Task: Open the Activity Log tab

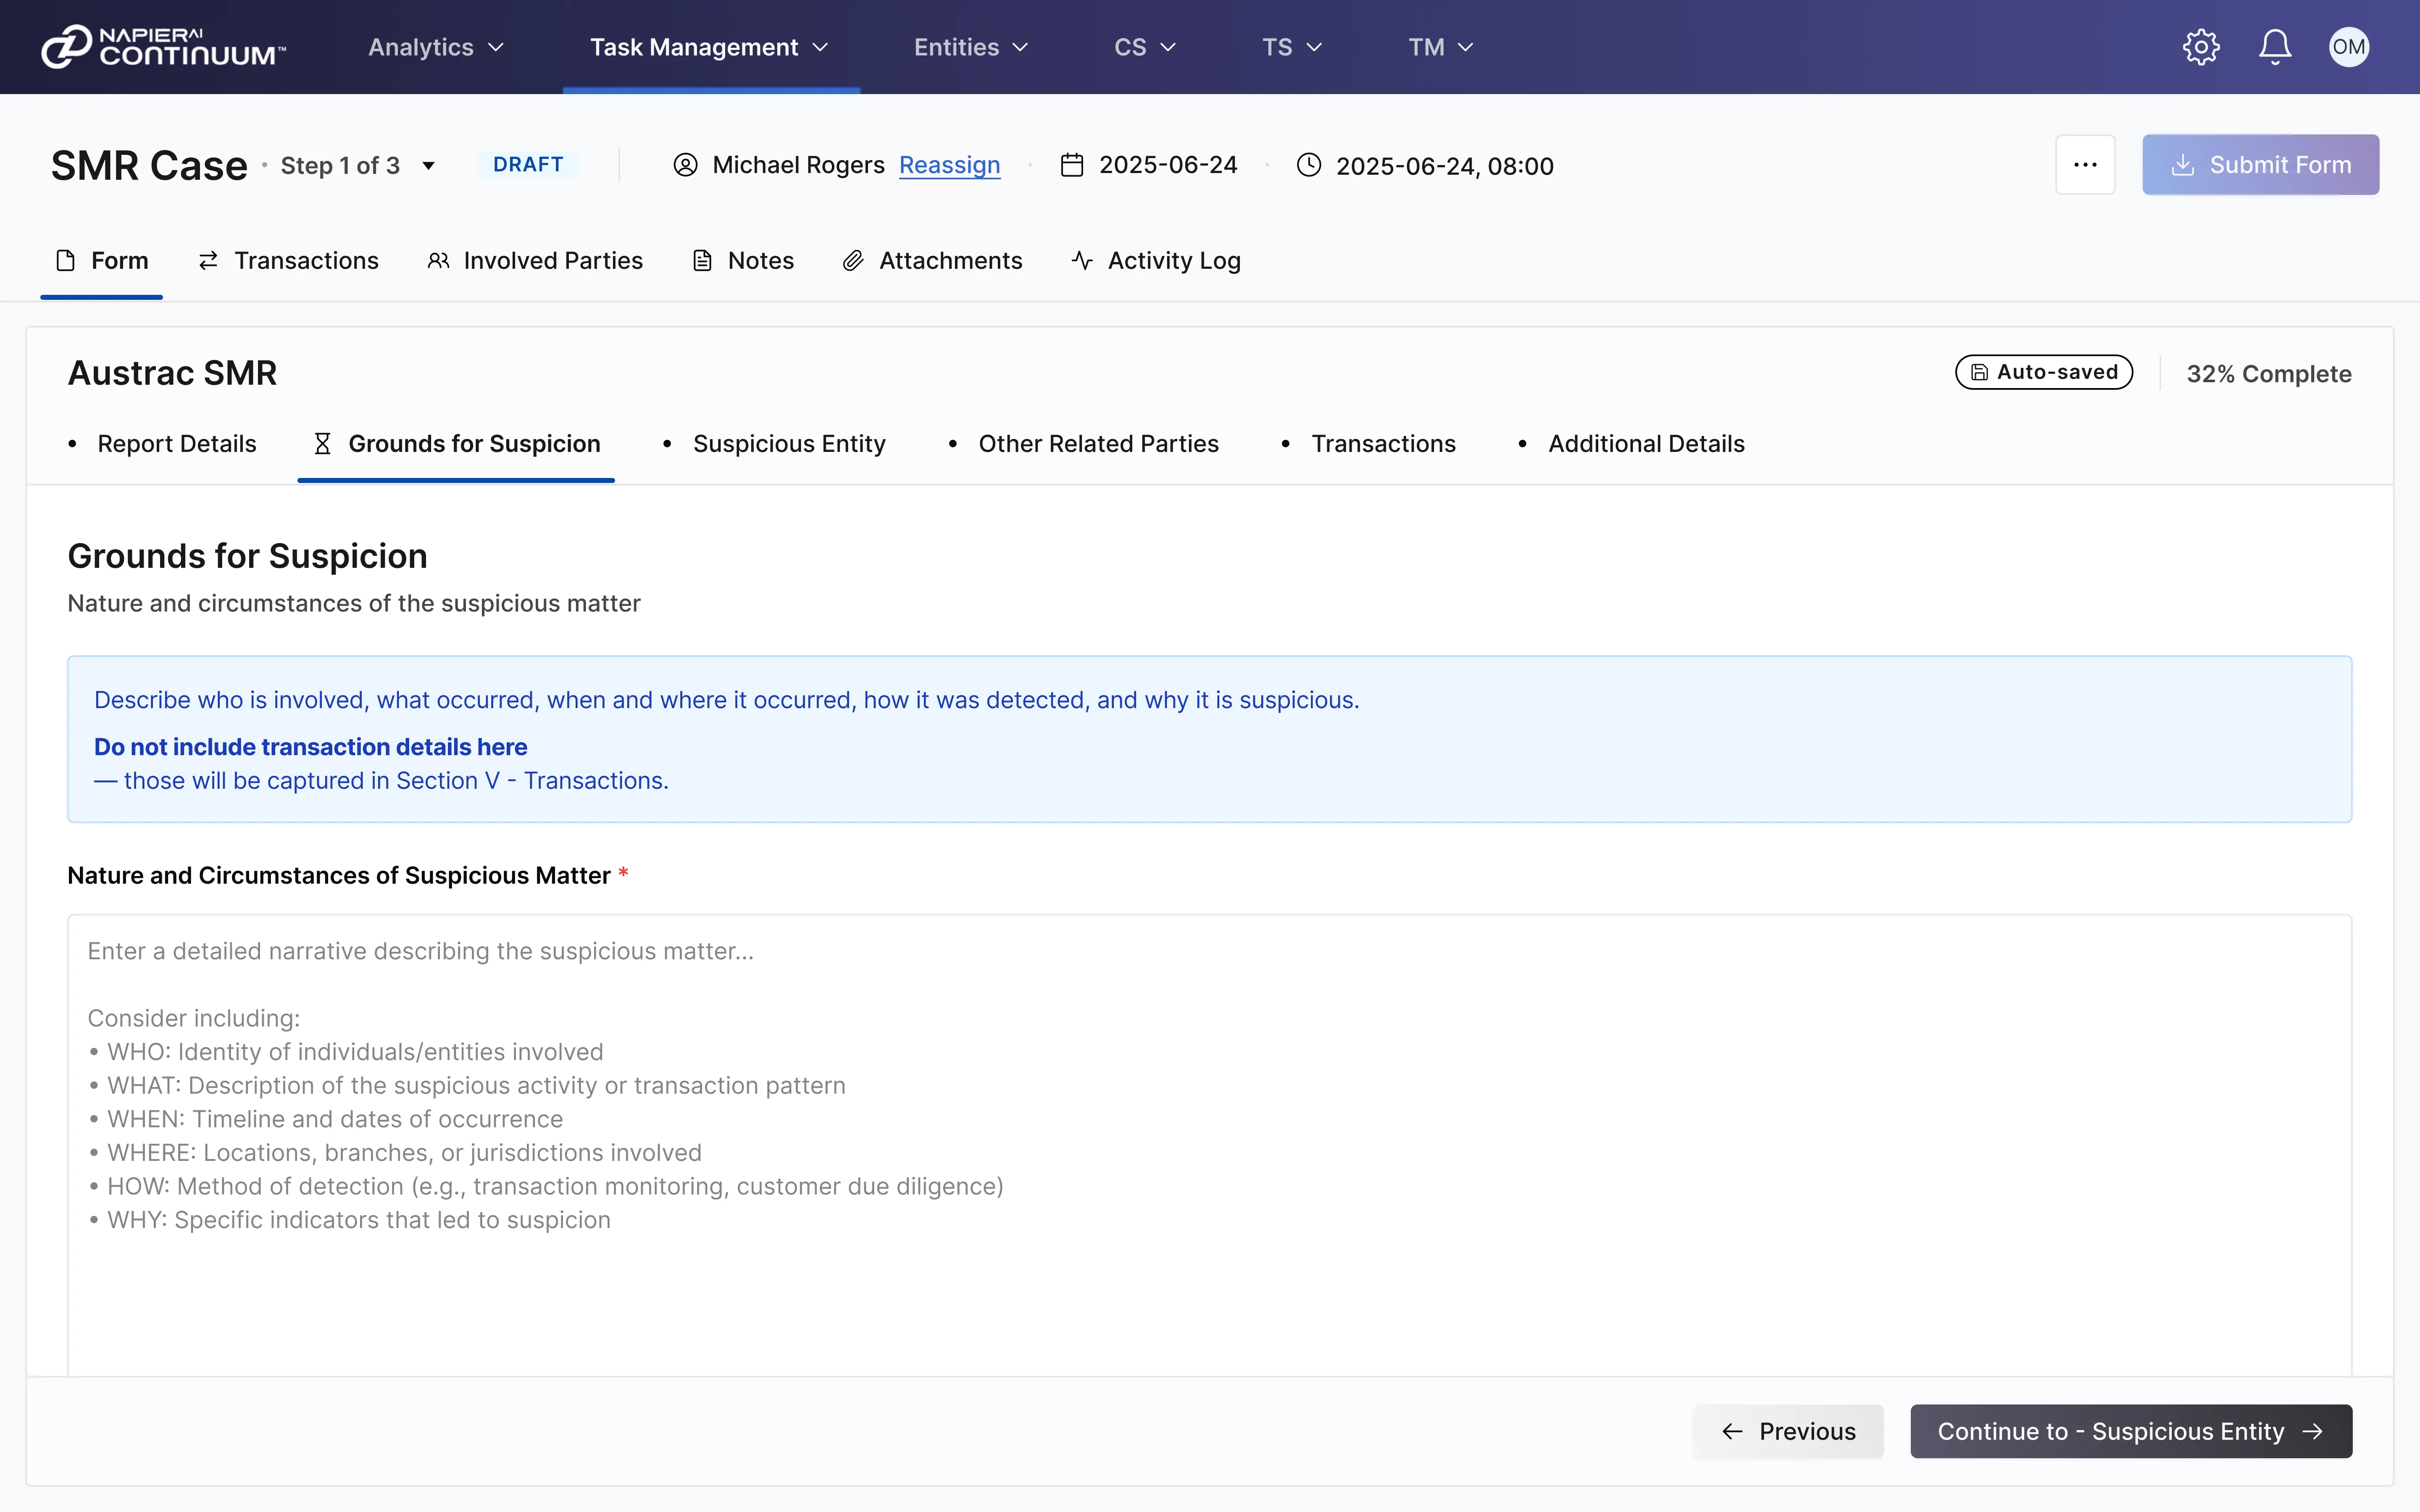Action: pyautogui.click(x=1156, y=261)
